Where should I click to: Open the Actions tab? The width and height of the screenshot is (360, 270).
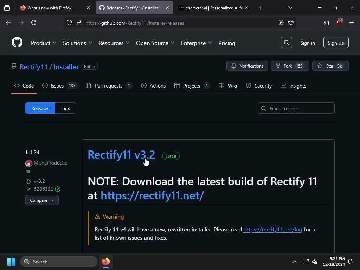[153, 86]
